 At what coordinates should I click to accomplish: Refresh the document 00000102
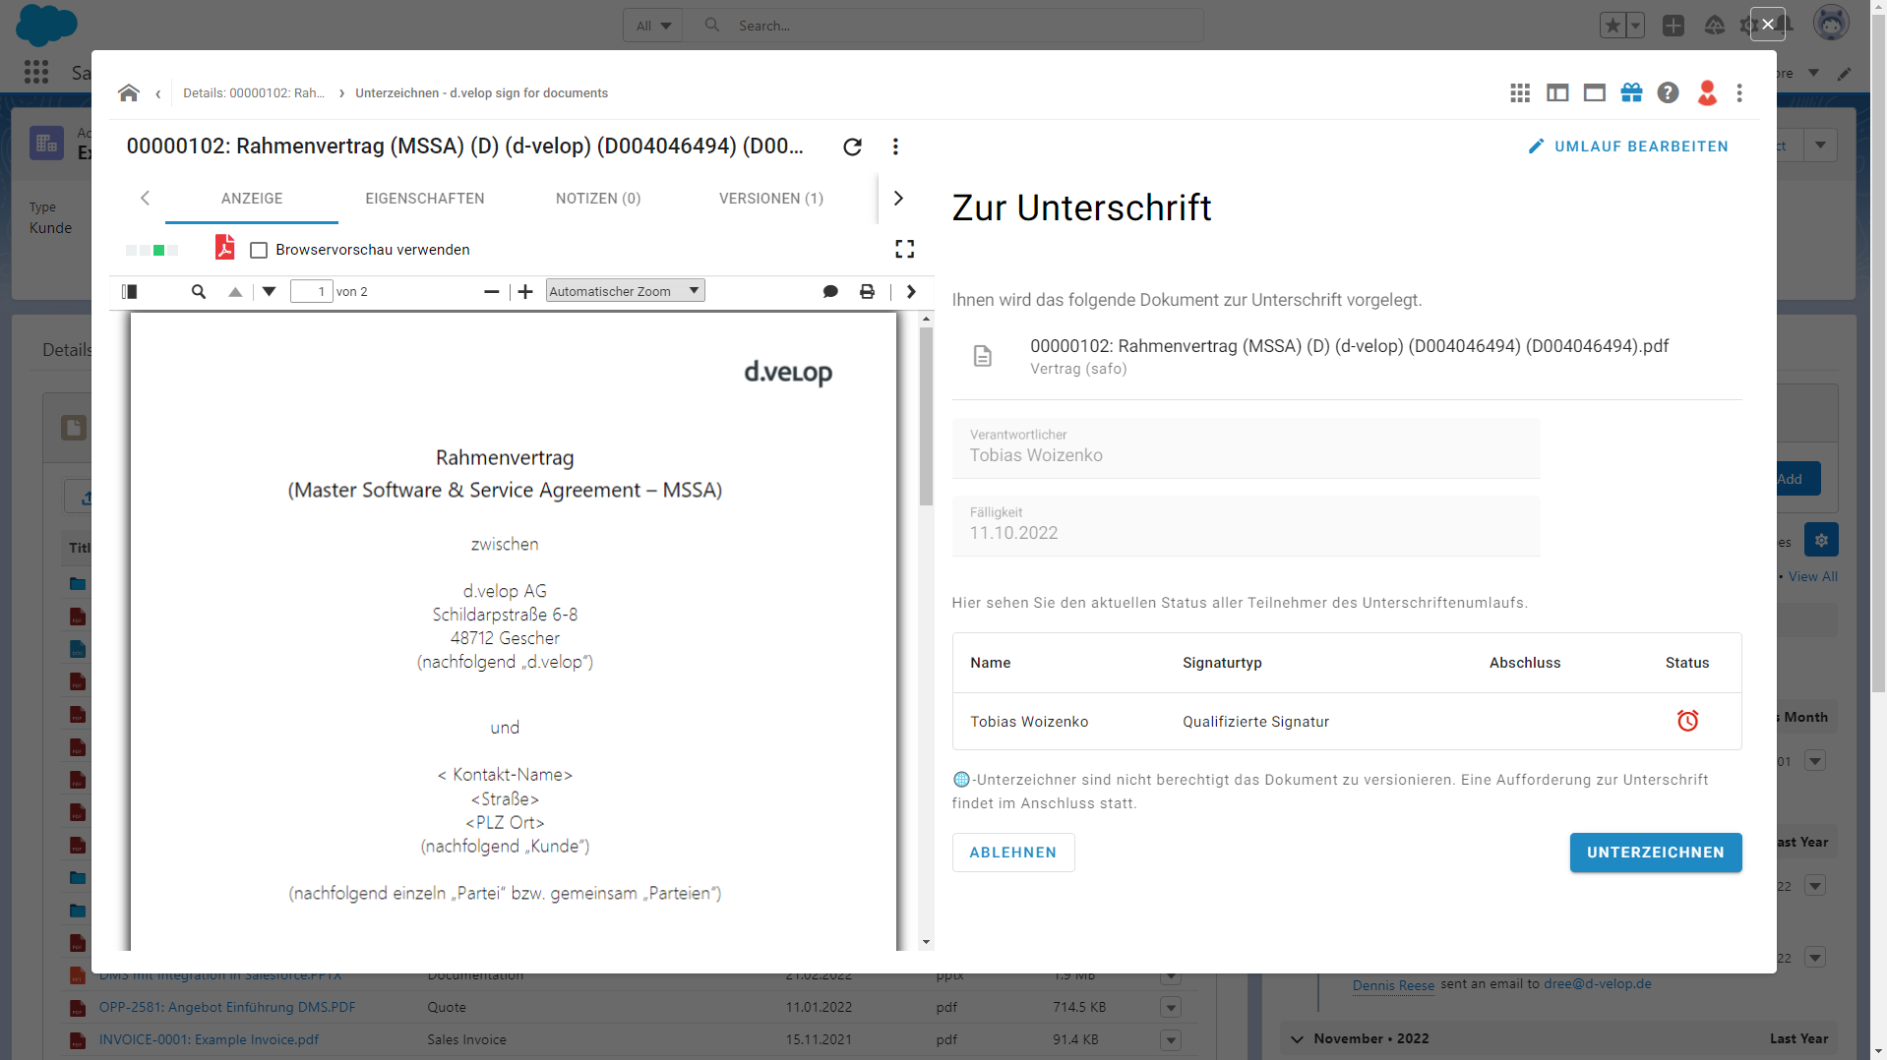coord(853,147)
